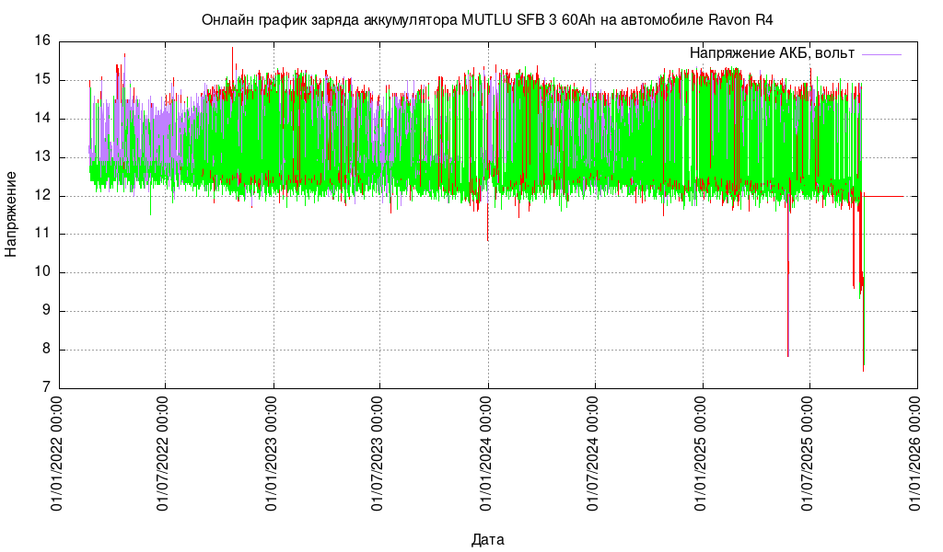This screenshot has width=943, height=552.
Task: Click the purple legend line sample
Action: coord(881,54)
